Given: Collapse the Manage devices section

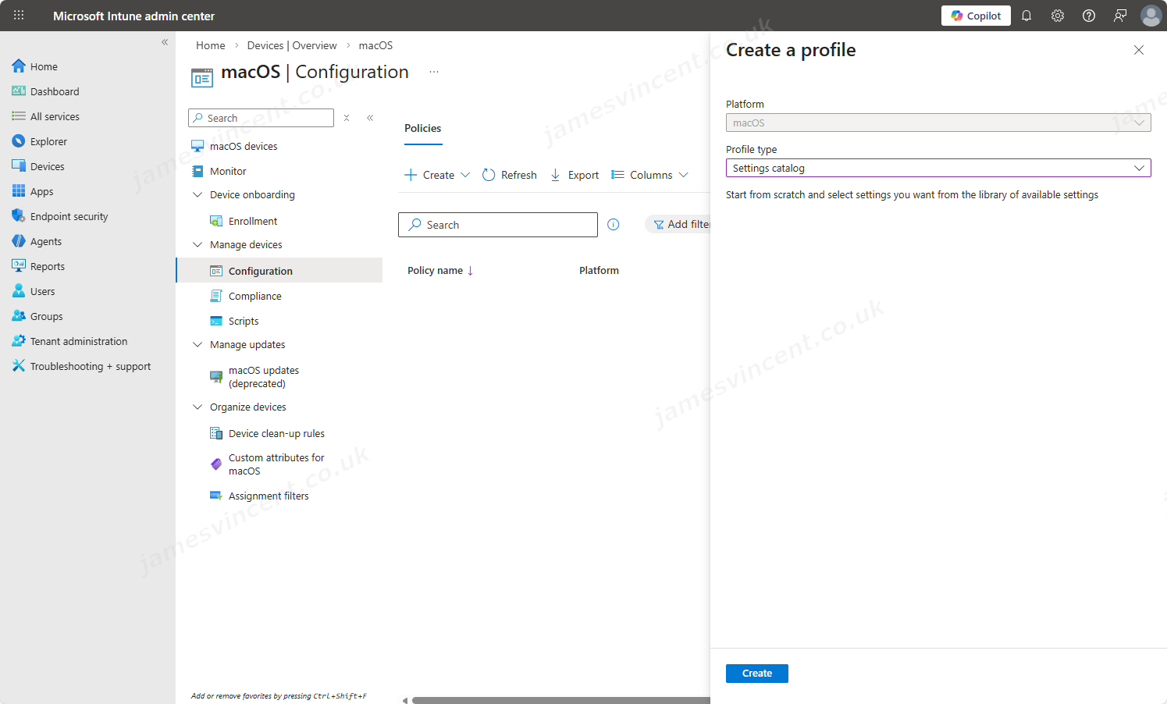Looking at the screenshot, I should coord(197,245).
